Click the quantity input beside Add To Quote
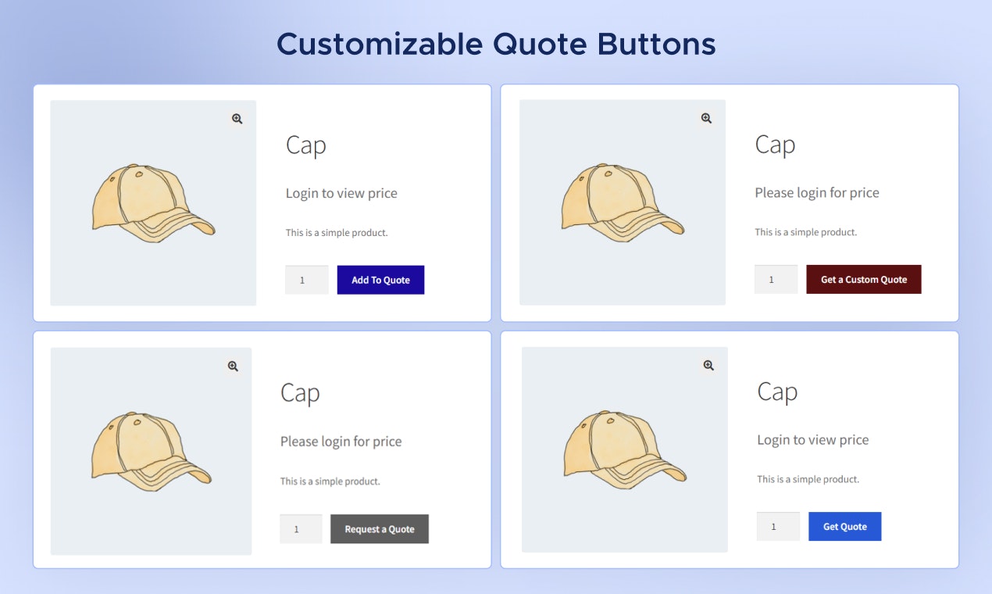This screenshot has width=992, height=594. tap(306, 279)
